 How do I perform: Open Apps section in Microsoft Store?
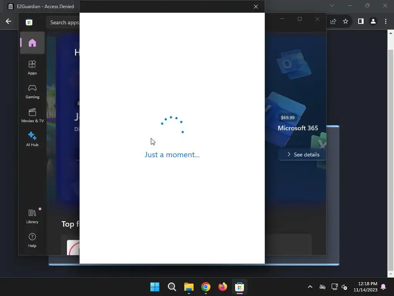[x=32, y=68]
